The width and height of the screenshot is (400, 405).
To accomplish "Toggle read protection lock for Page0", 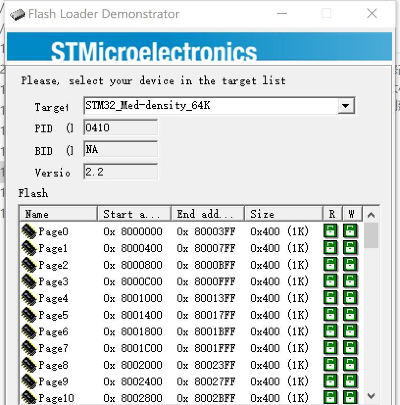I will pyautogui.click(x=331, y=231).
